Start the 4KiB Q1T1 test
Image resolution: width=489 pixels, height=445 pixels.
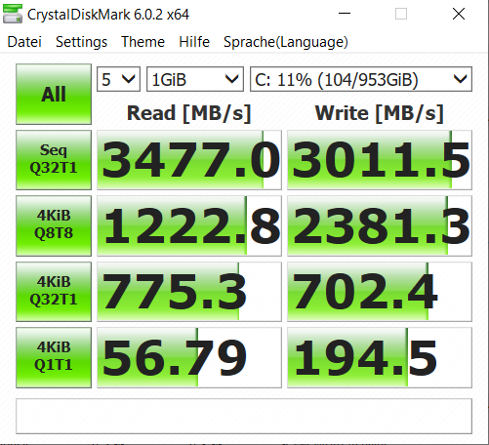(x=54, y=357)
